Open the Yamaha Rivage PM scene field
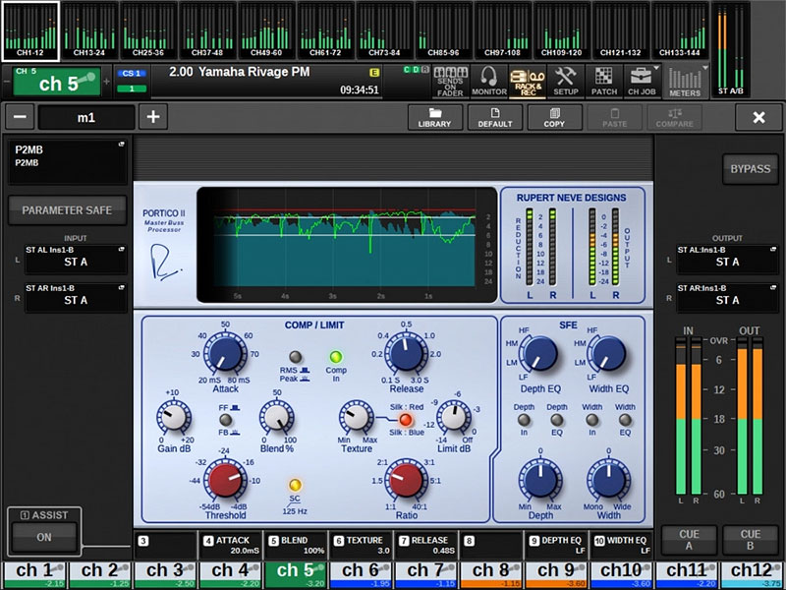Screen dimensions: 786x590 265,82
